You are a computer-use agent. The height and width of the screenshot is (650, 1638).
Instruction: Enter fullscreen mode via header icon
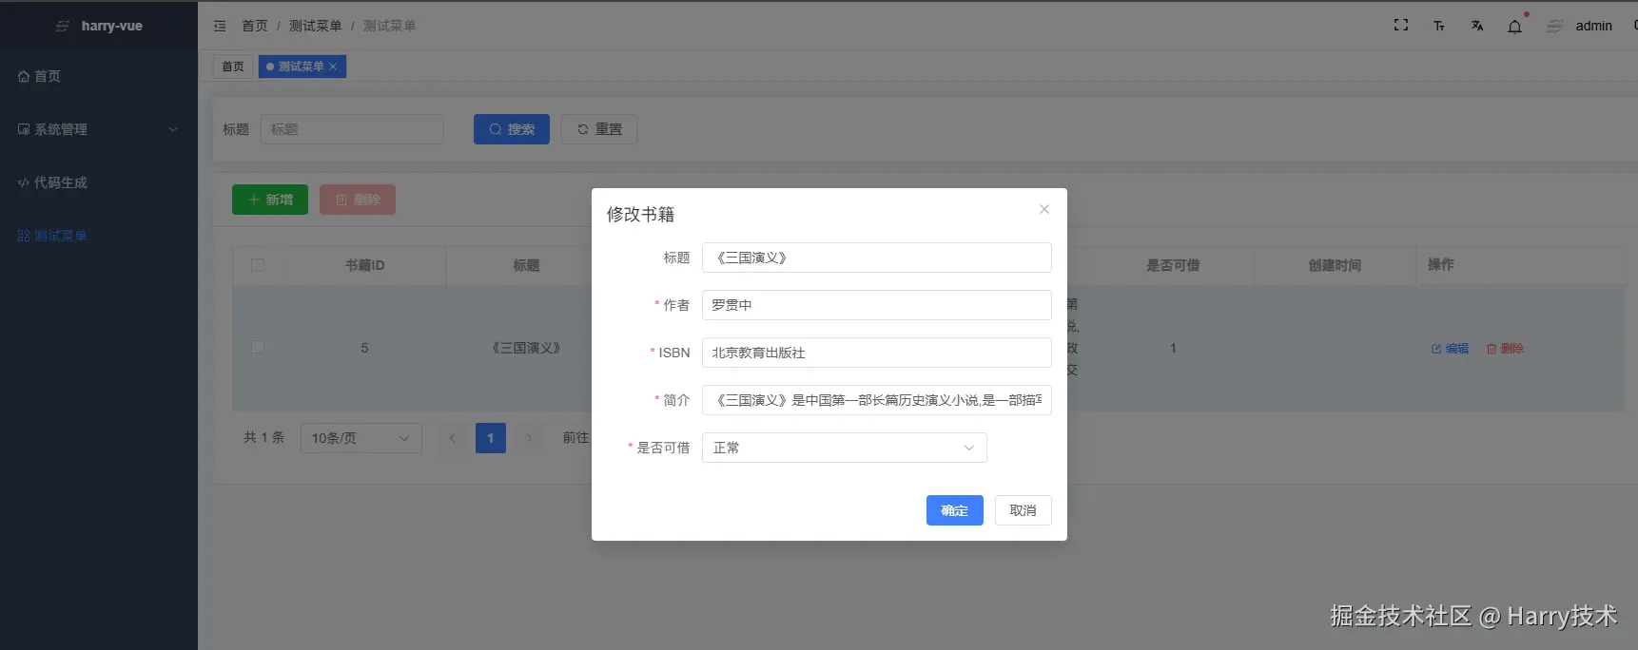(x=1401, y=26)
